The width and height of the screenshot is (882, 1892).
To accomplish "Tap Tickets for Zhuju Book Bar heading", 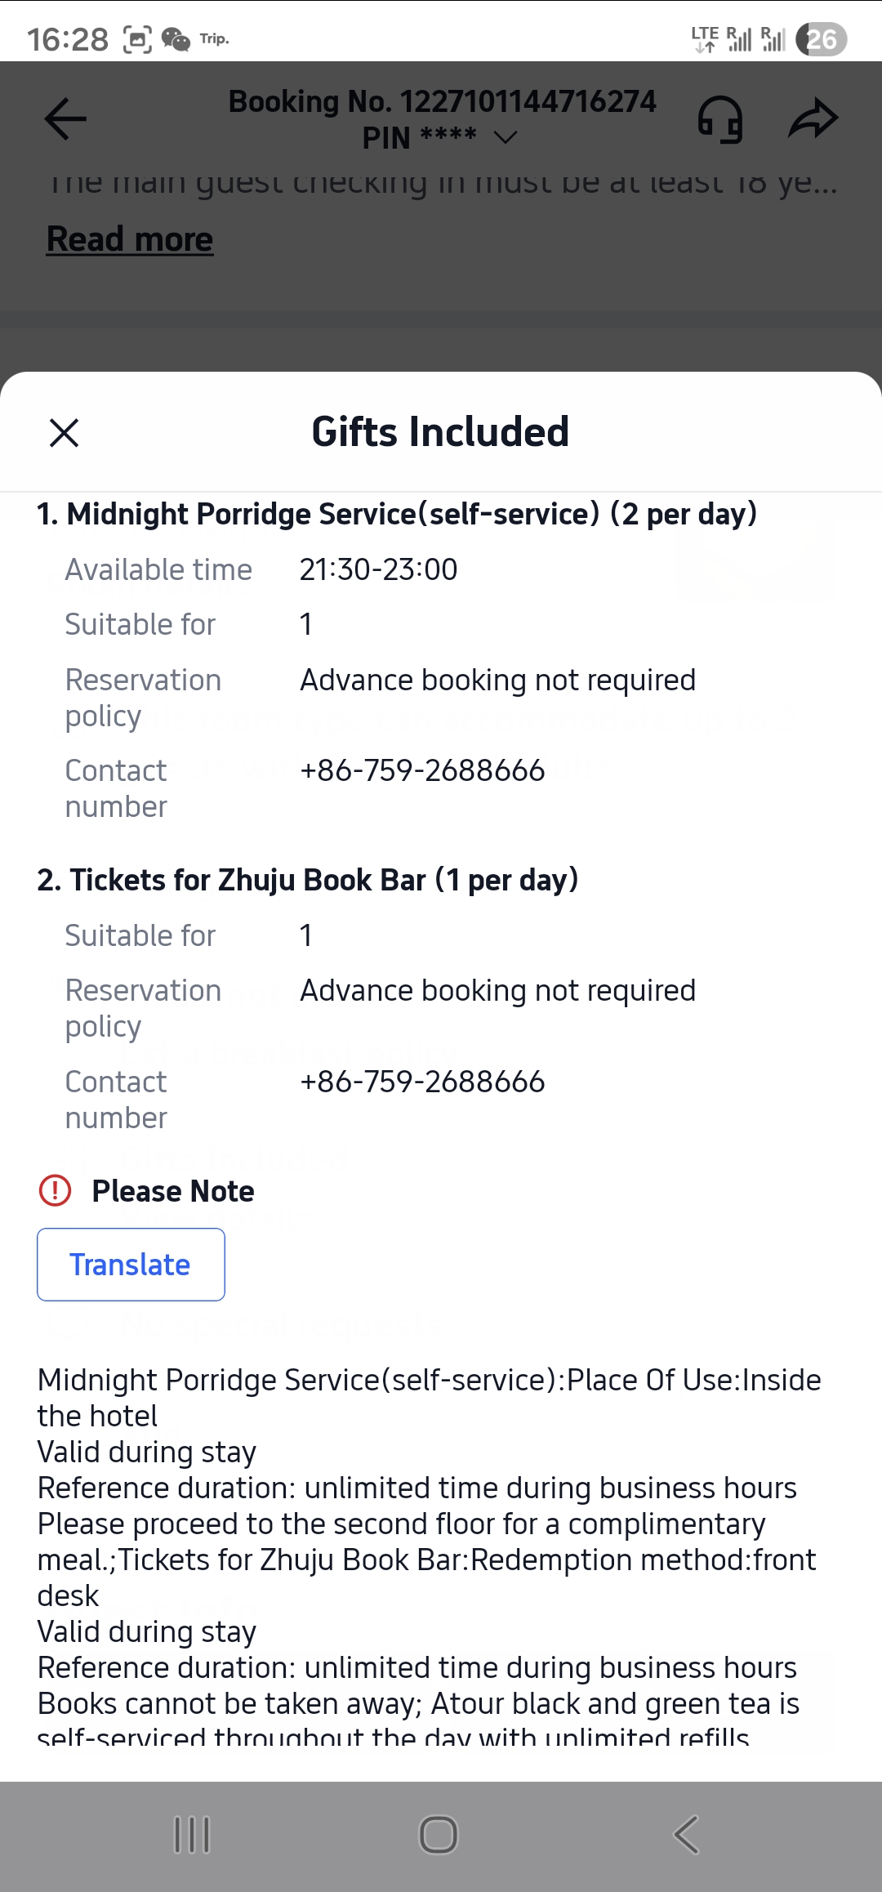I will click(308, 880).
